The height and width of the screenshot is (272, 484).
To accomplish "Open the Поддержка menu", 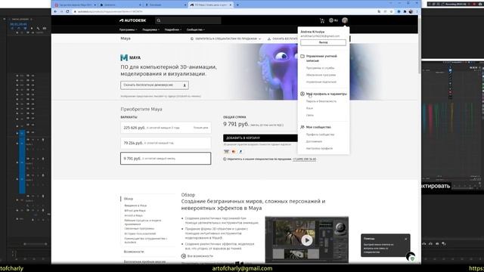I will [x=150, y=29].
